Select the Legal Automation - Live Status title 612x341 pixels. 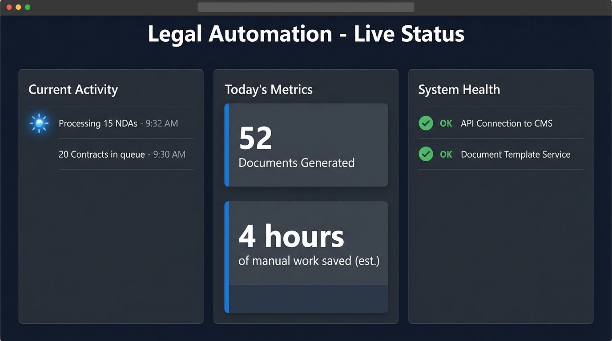tap(306, 34)
